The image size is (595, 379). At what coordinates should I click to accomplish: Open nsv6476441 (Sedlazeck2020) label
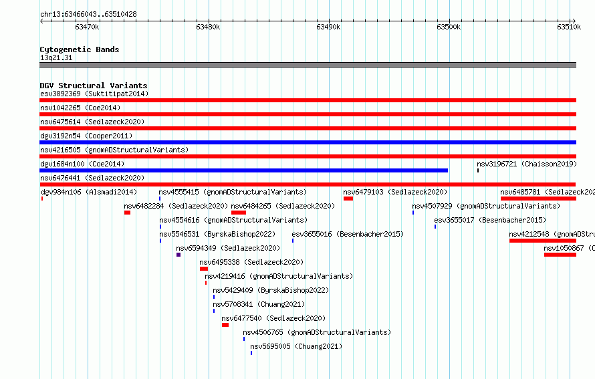pyautogui.click(x=92, y=178)
